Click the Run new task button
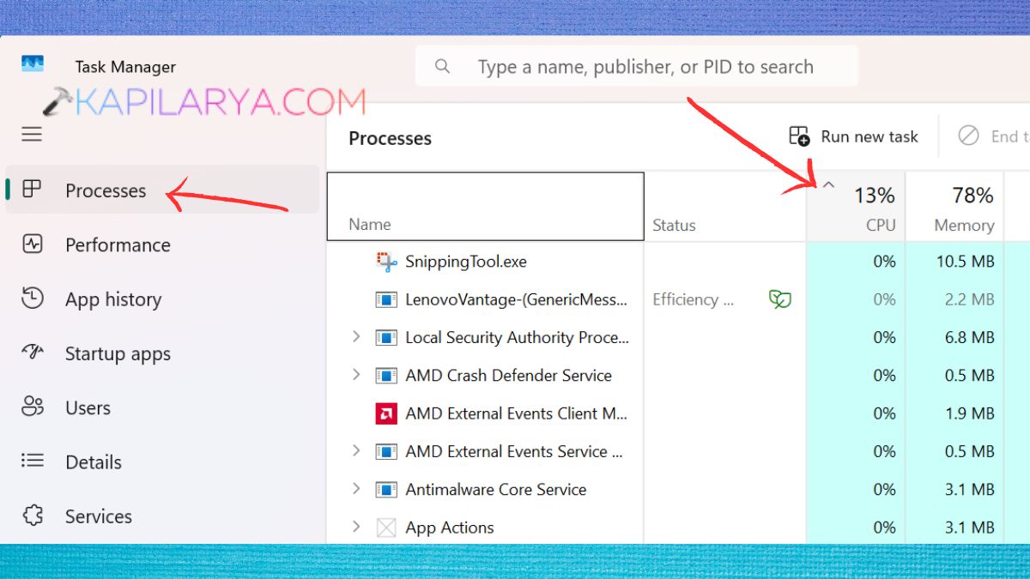This screenshot has height=579, width=1030. pyautogui.click(x=853, y=136)
